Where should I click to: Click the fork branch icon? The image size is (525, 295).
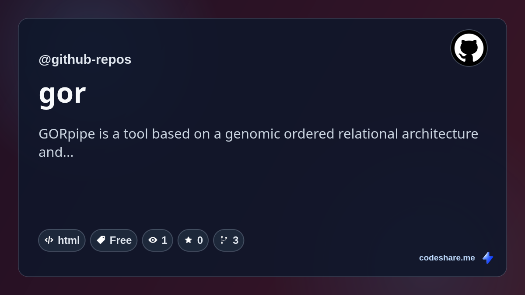tap(224, 240)
